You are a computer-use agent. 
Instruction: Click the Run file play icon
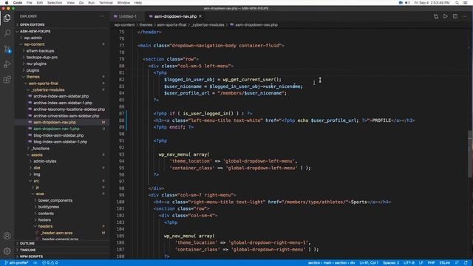445,16
